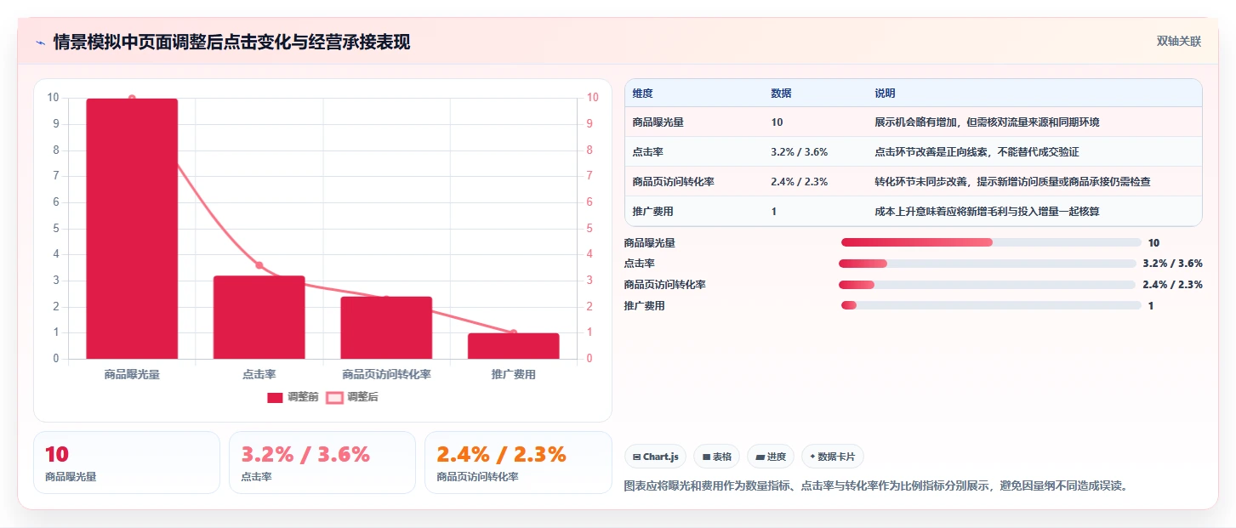
Task: Click the 推广费用 data point on line
Action: click(x=514, y=333)
